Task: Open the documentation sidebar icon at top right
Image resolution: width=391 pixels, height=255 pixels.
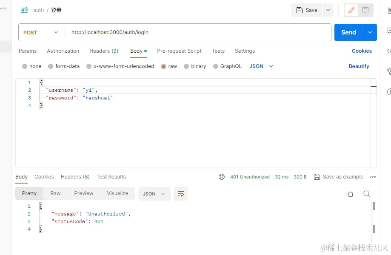Action: (389, 10)
